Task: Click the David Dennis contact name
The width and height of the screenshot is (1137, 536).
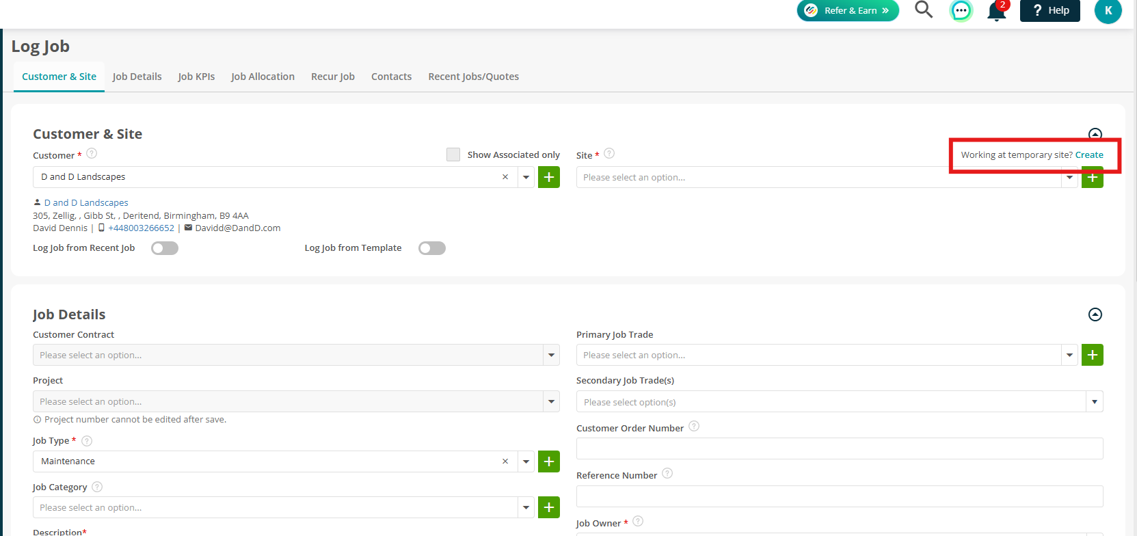Action: point(60,228)
